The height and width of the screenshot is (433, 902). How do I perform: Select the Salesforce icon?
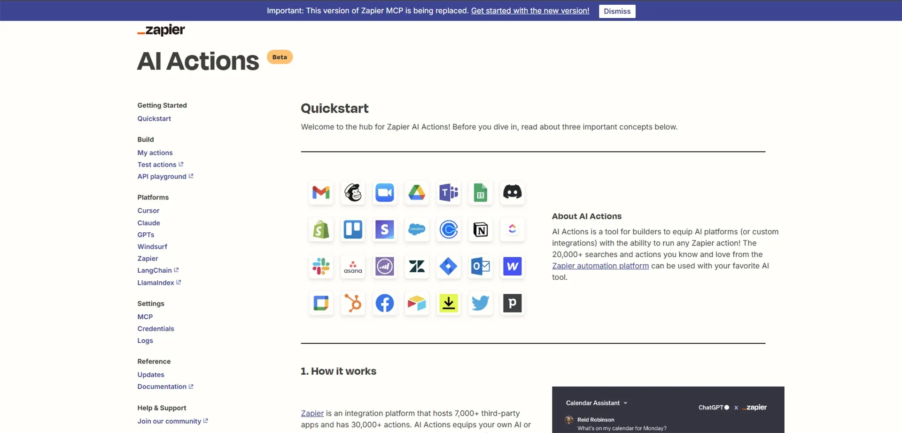[416, 230]
